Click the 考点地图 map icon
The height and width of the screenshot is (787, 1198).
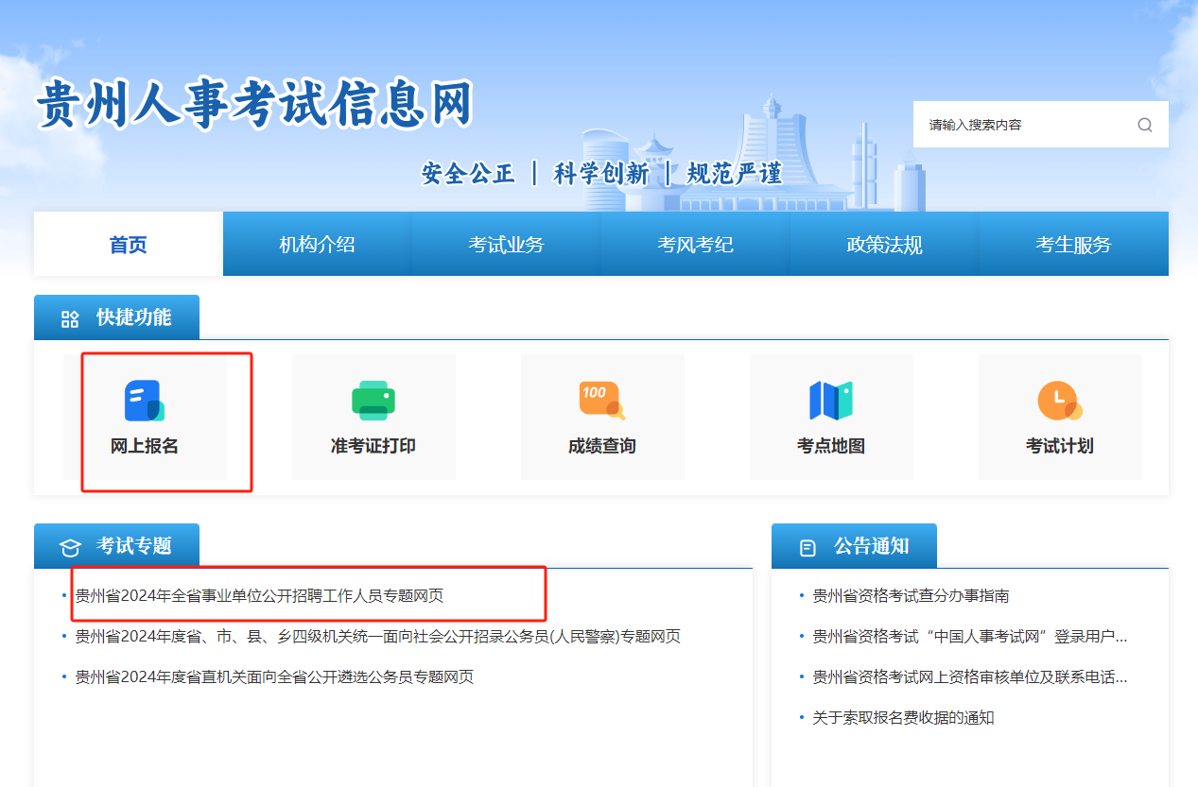pos(830,401)
